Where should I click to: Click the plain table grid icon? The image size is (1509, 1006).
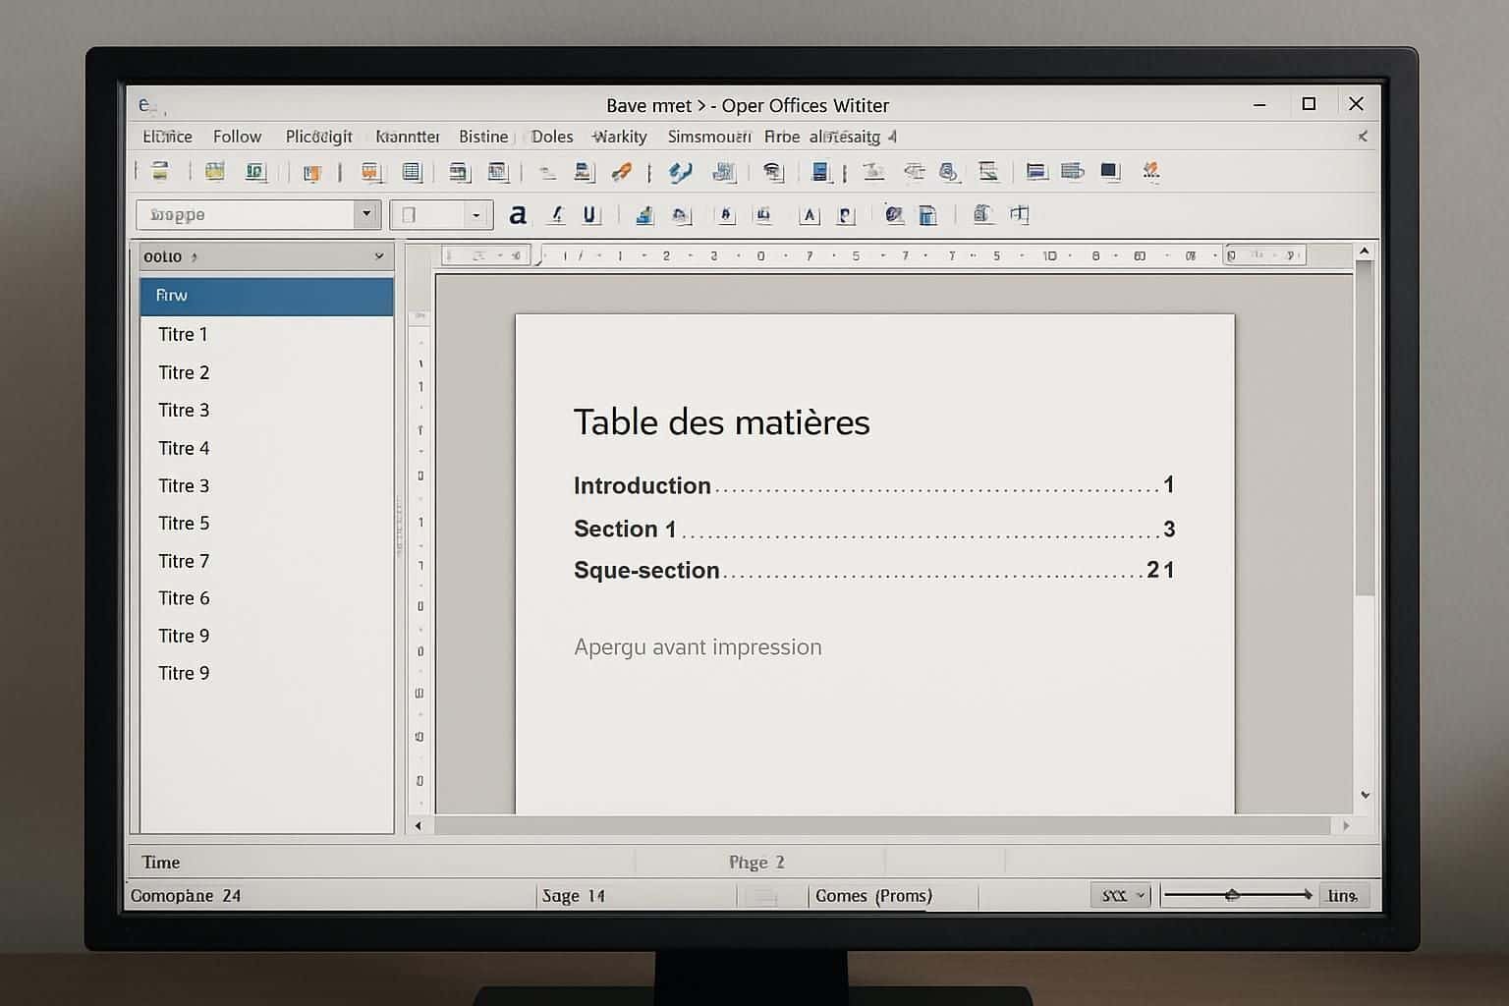click(411, 172)
